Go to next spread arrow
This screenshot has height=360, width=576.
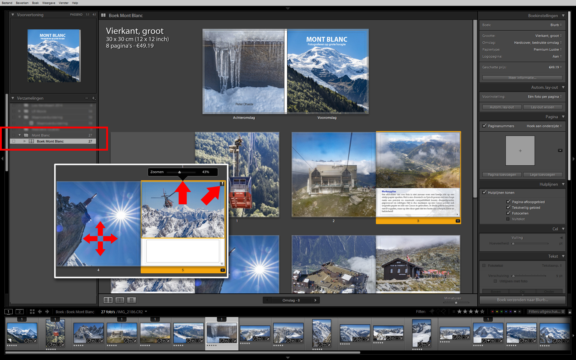(x=315, y=300)
